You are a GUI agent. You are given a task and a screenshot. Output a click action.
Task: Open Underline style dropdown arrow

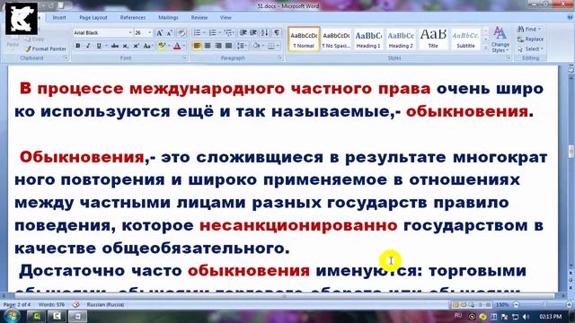(x=106, y=46)
